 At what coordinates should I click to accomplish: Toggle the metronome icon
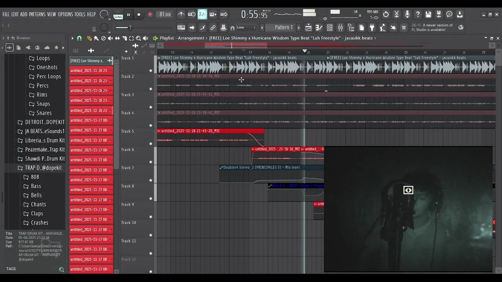(x=181, y=14)
